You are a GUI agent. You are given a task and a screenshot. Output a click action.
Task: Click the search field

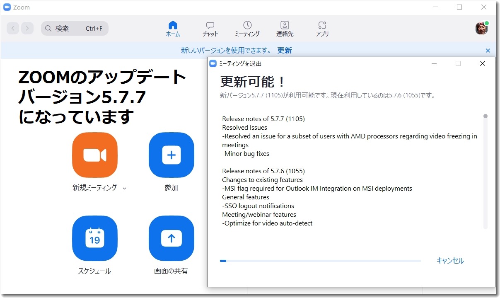75,29
